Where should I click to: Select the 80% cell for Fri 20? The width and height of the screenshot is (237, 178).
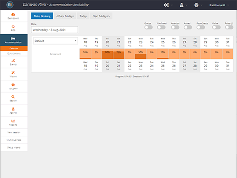click(x=108, y=54)
